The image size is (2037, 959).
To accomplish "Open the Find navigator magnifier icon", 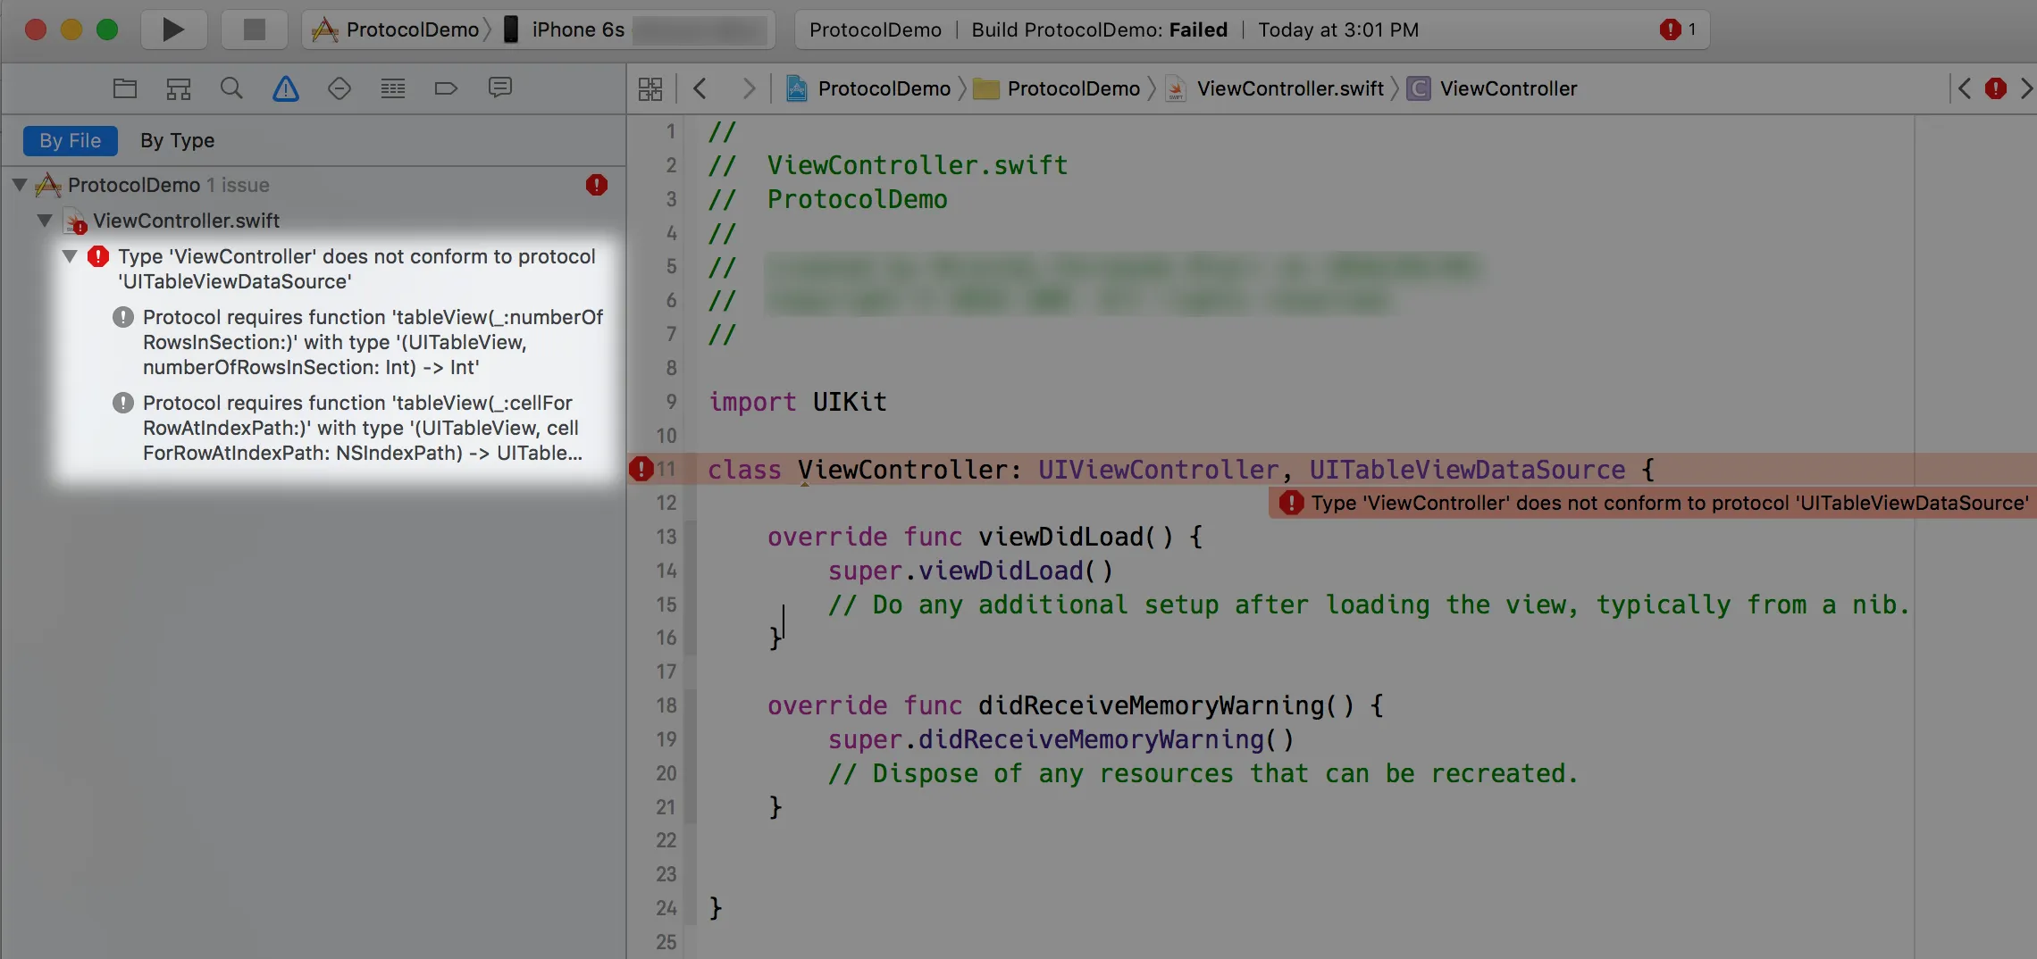I will [x=231, y=88].
